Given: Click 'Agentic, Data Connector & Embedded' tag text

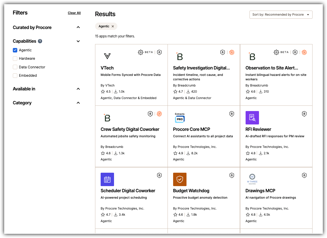Looking at the screenshot, I should pos(129,98).
